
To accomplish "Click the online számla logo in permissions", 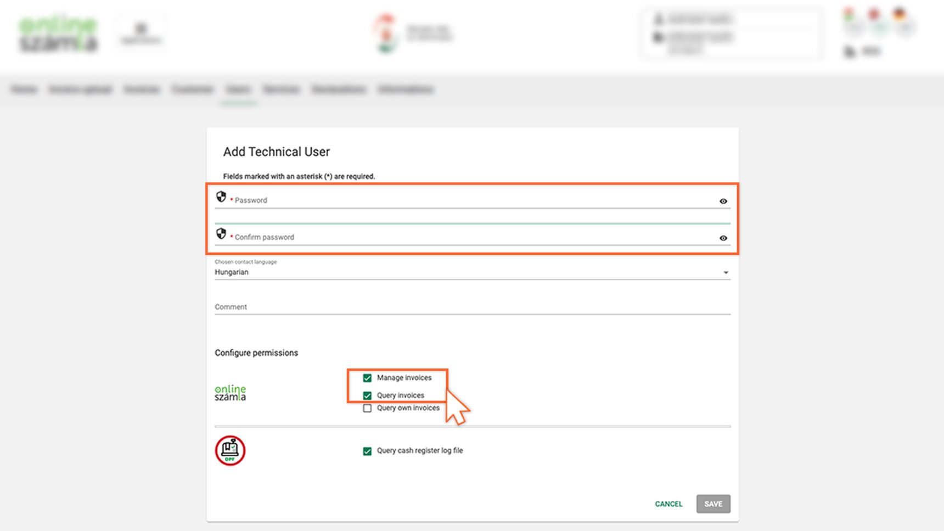I will coord(230,393).
